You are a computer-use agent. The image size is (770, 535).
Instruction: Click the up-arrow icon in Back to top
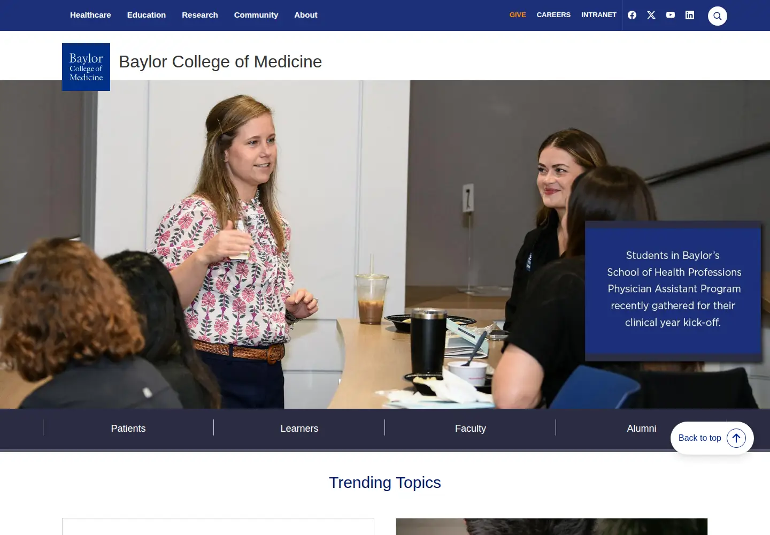click(x=736, y=438)
